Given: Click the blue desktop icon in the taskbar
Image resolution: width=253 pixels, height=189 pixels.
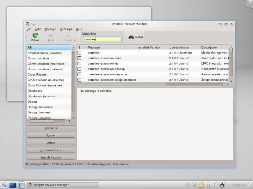Looking at the screenshot, I should pos(13,185).
